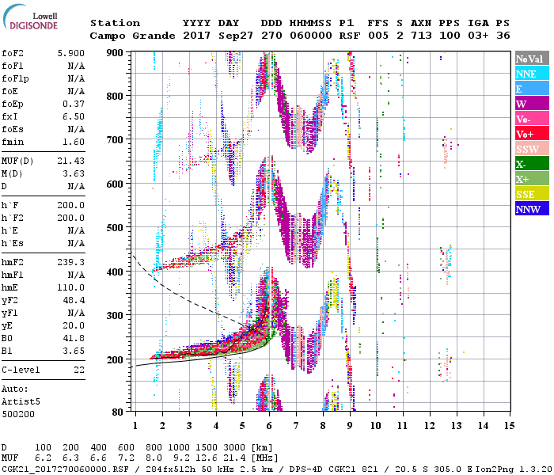Select the NoVal gray legend swatch
The height and width of the screenshot is (475, 554).
[532, 58]
